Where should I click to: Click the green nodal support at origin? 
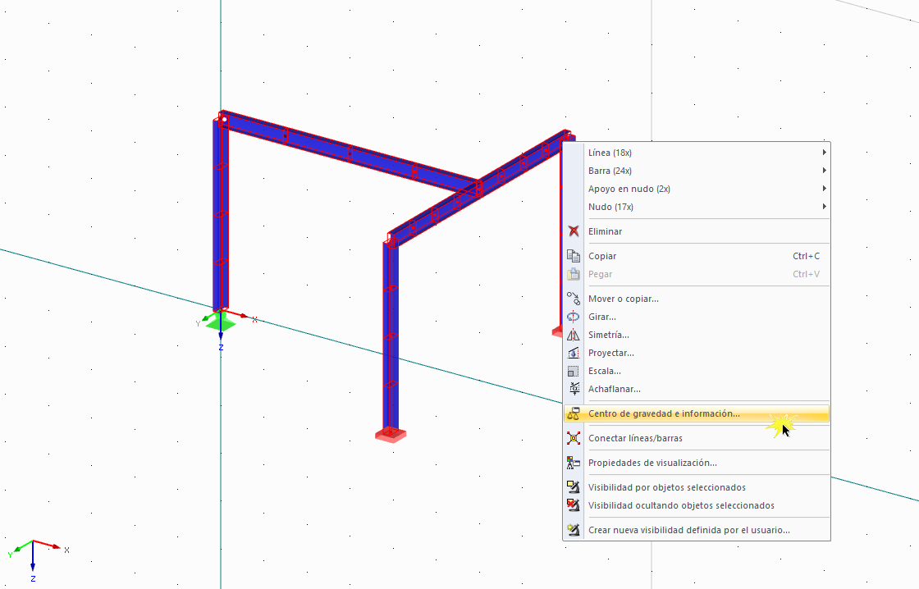point(221,322)
